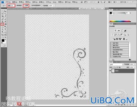Select the Magic Wand tool
This screenshot has width=137, height=107.
[5, 14]
